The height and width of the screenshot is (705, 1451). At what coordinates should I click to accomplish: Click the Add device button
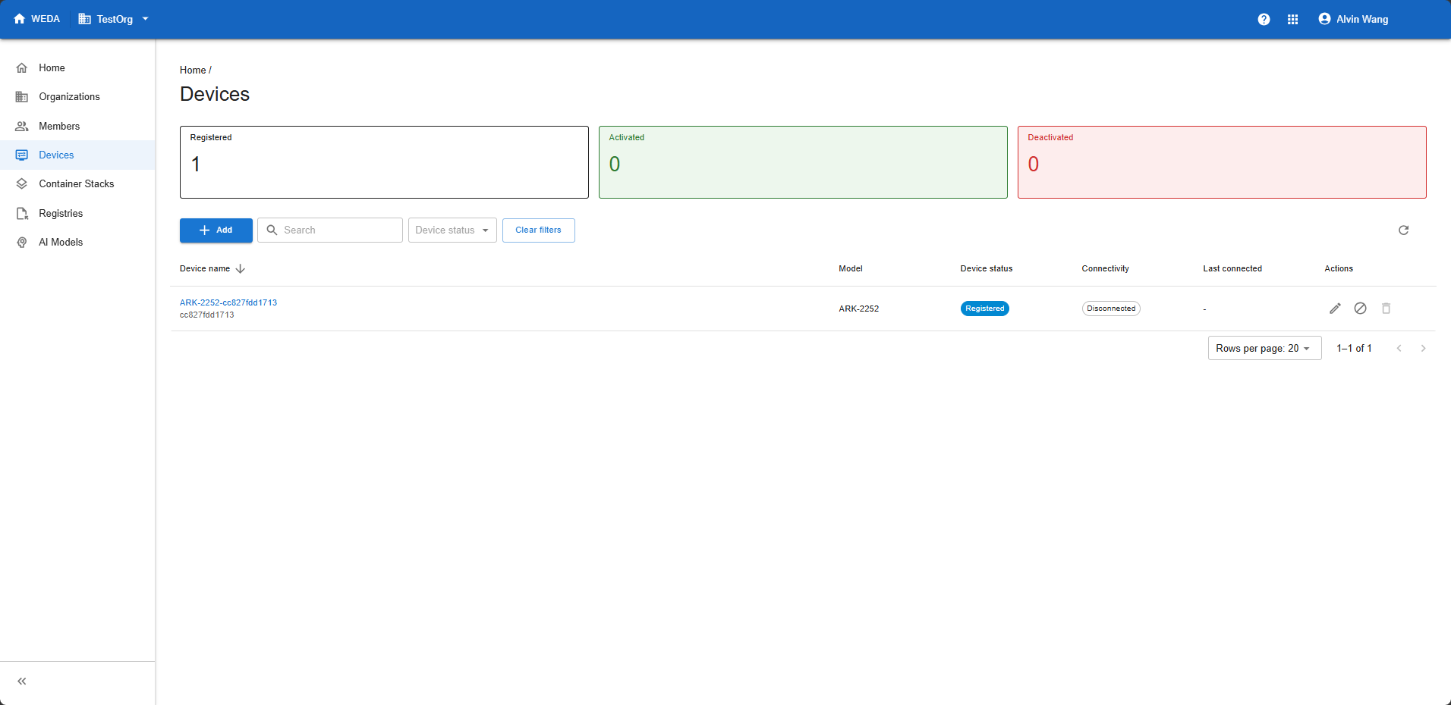pos(216,230)
